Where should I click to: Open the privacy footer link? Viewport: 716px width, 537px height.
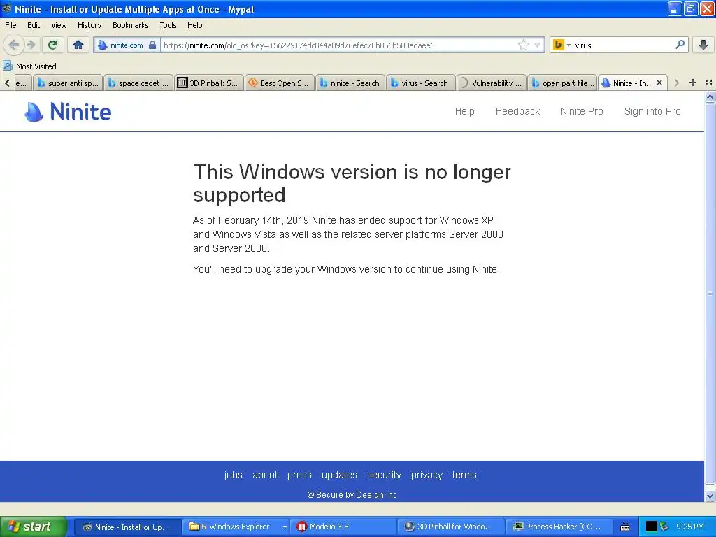pos(427,475)
